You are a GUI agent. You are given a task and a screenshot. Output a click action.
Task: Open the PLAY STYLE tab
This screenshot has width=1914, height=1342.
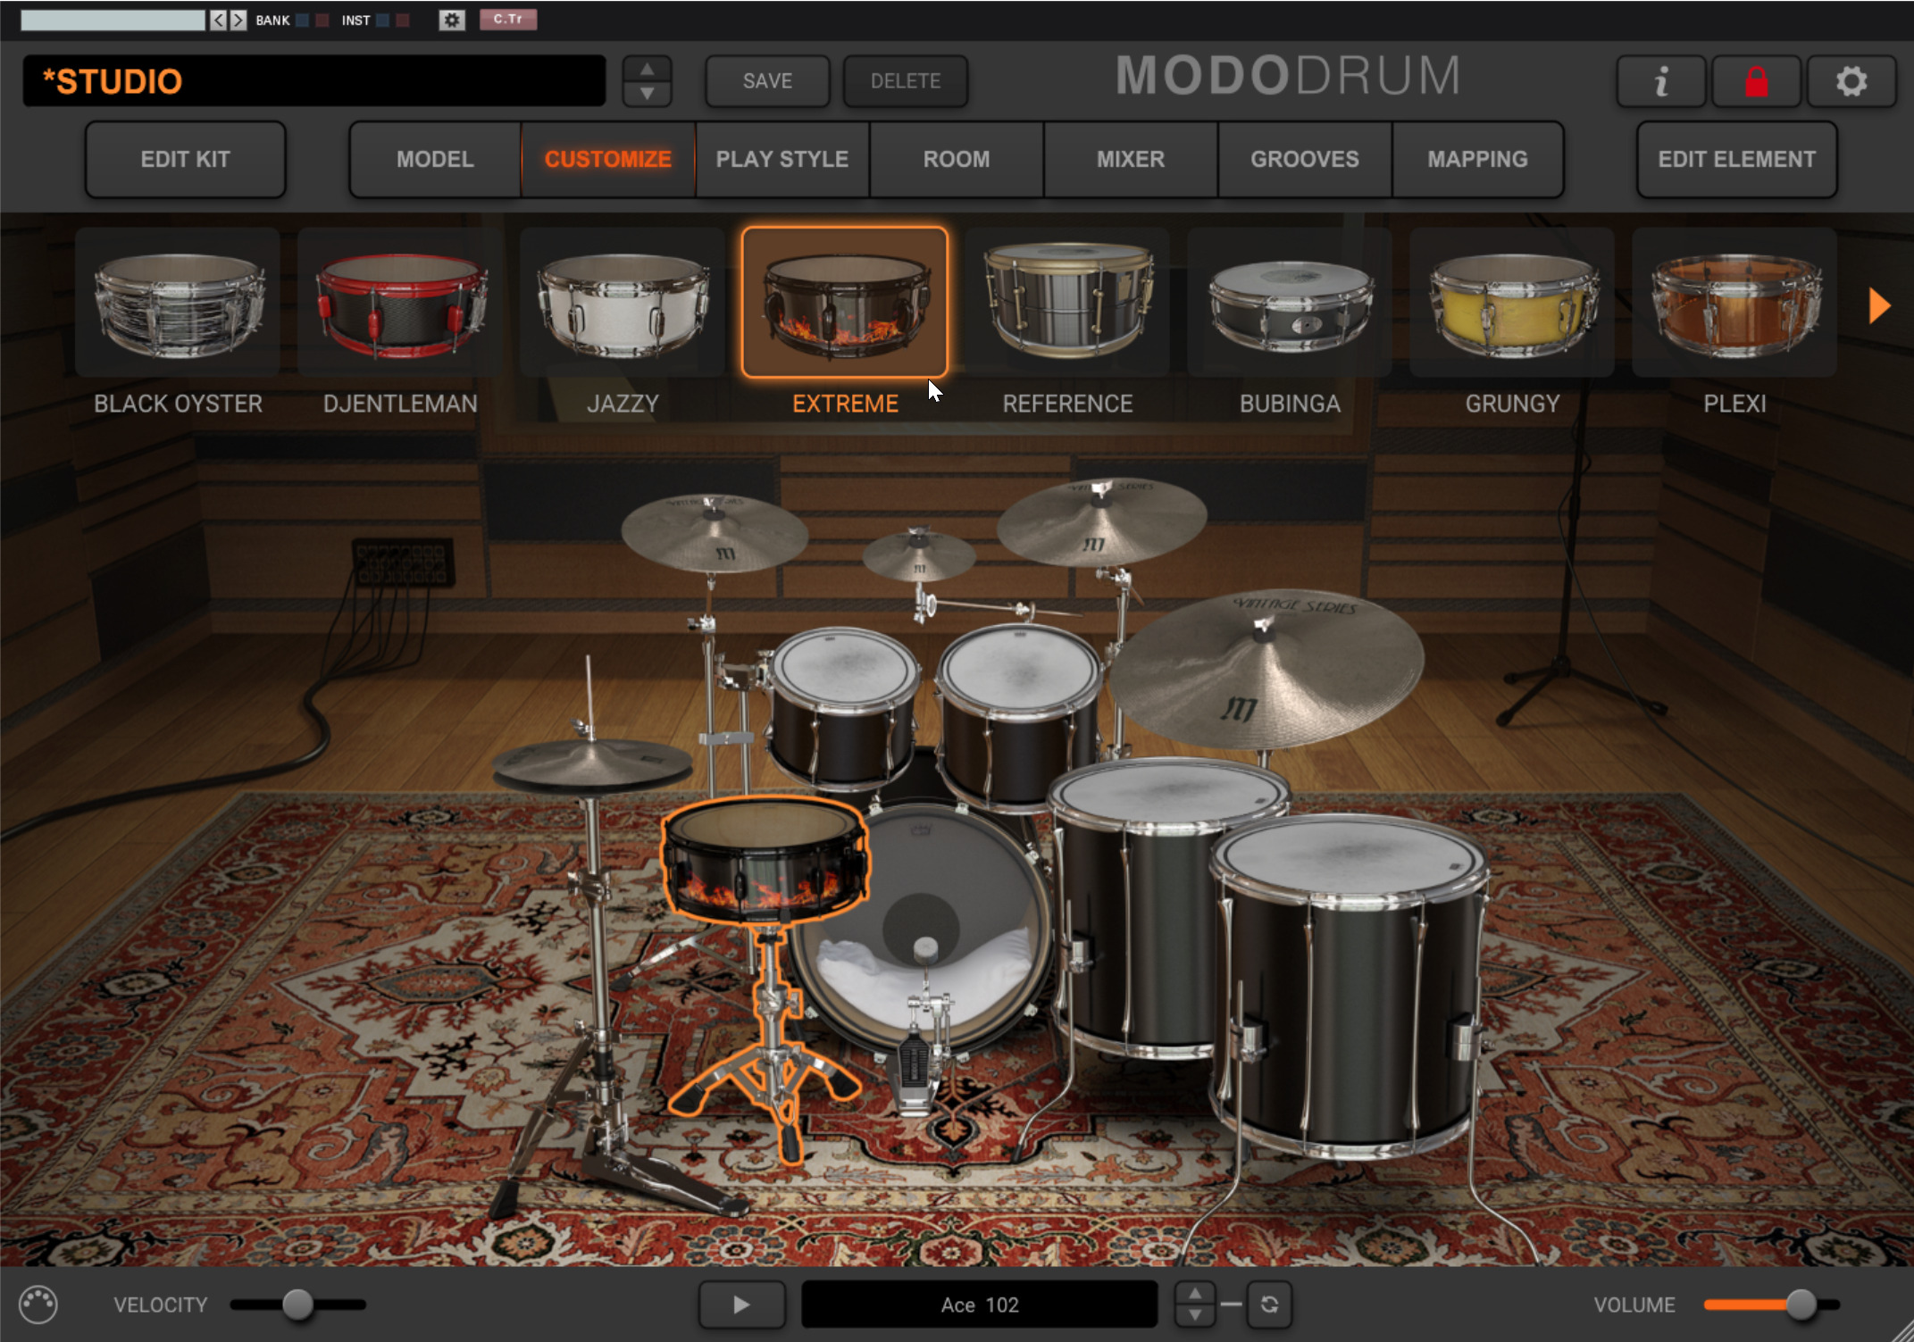(x=782, y=159)
